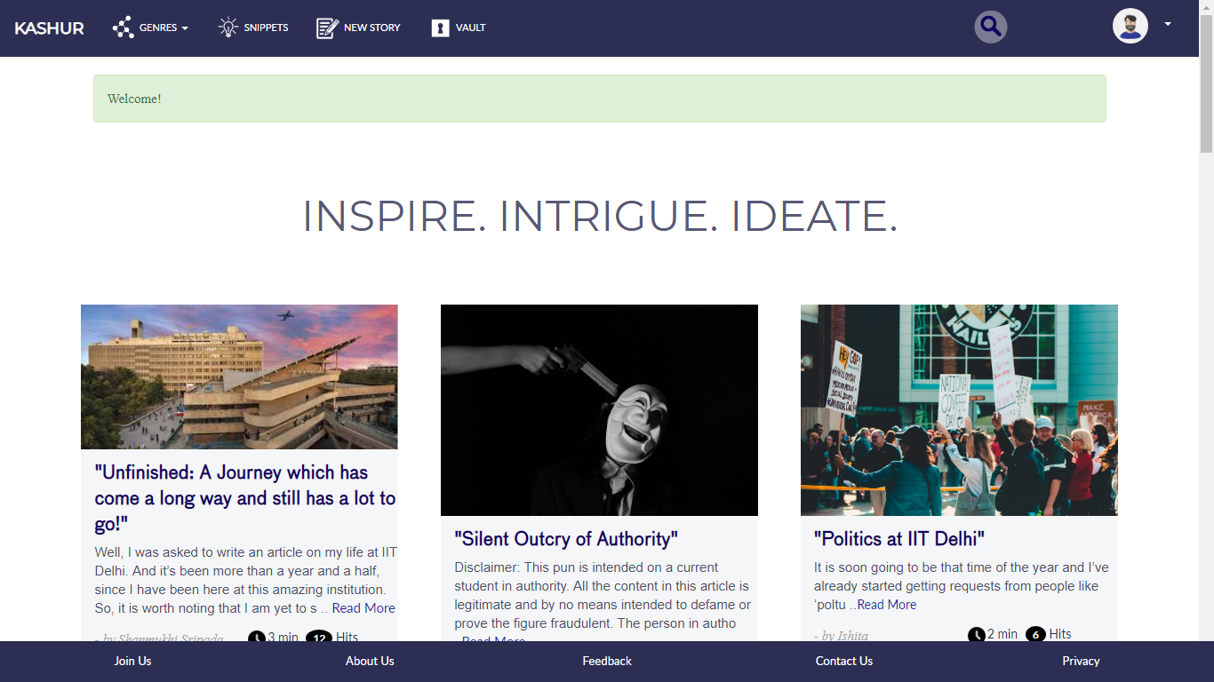Open the Feedback footer link
Viewport: 1214px width, 682px height.
(x=607, y=661)
